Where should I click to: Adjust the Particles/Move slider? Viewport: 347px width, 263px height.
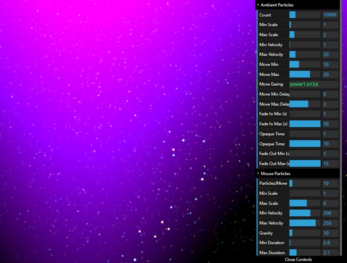[305, 183]
